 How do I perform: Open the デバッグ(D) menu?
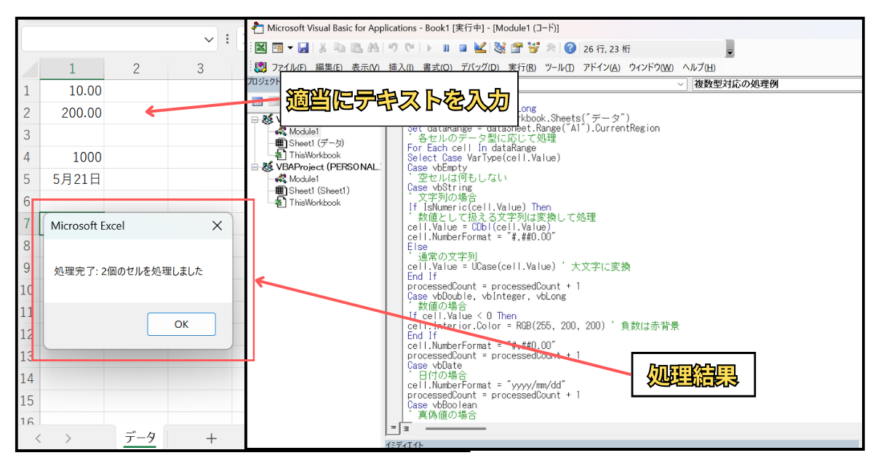click(480, 68)
